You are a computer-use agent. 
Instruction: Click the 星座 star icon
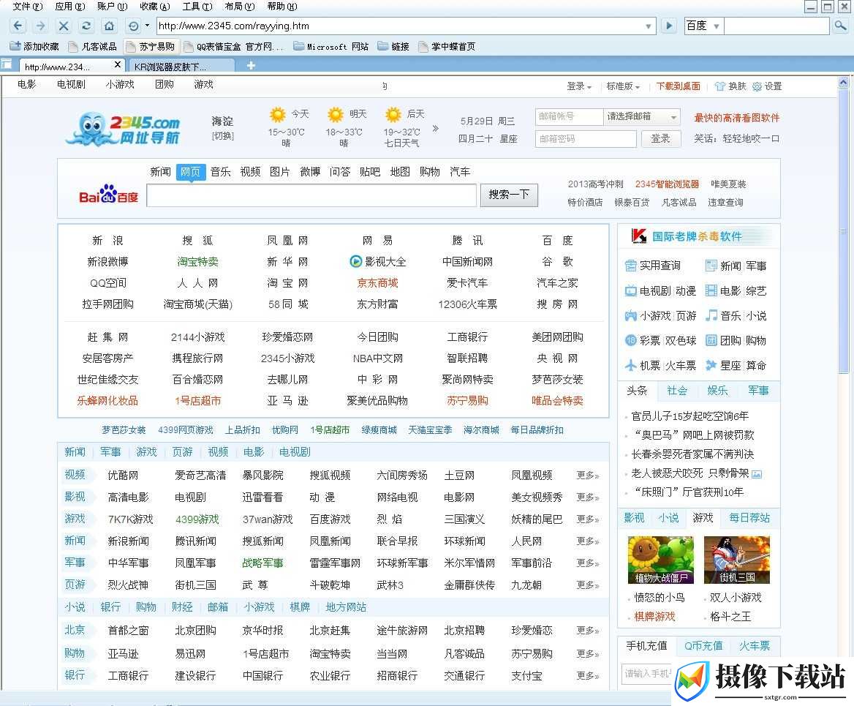[711, 365]
